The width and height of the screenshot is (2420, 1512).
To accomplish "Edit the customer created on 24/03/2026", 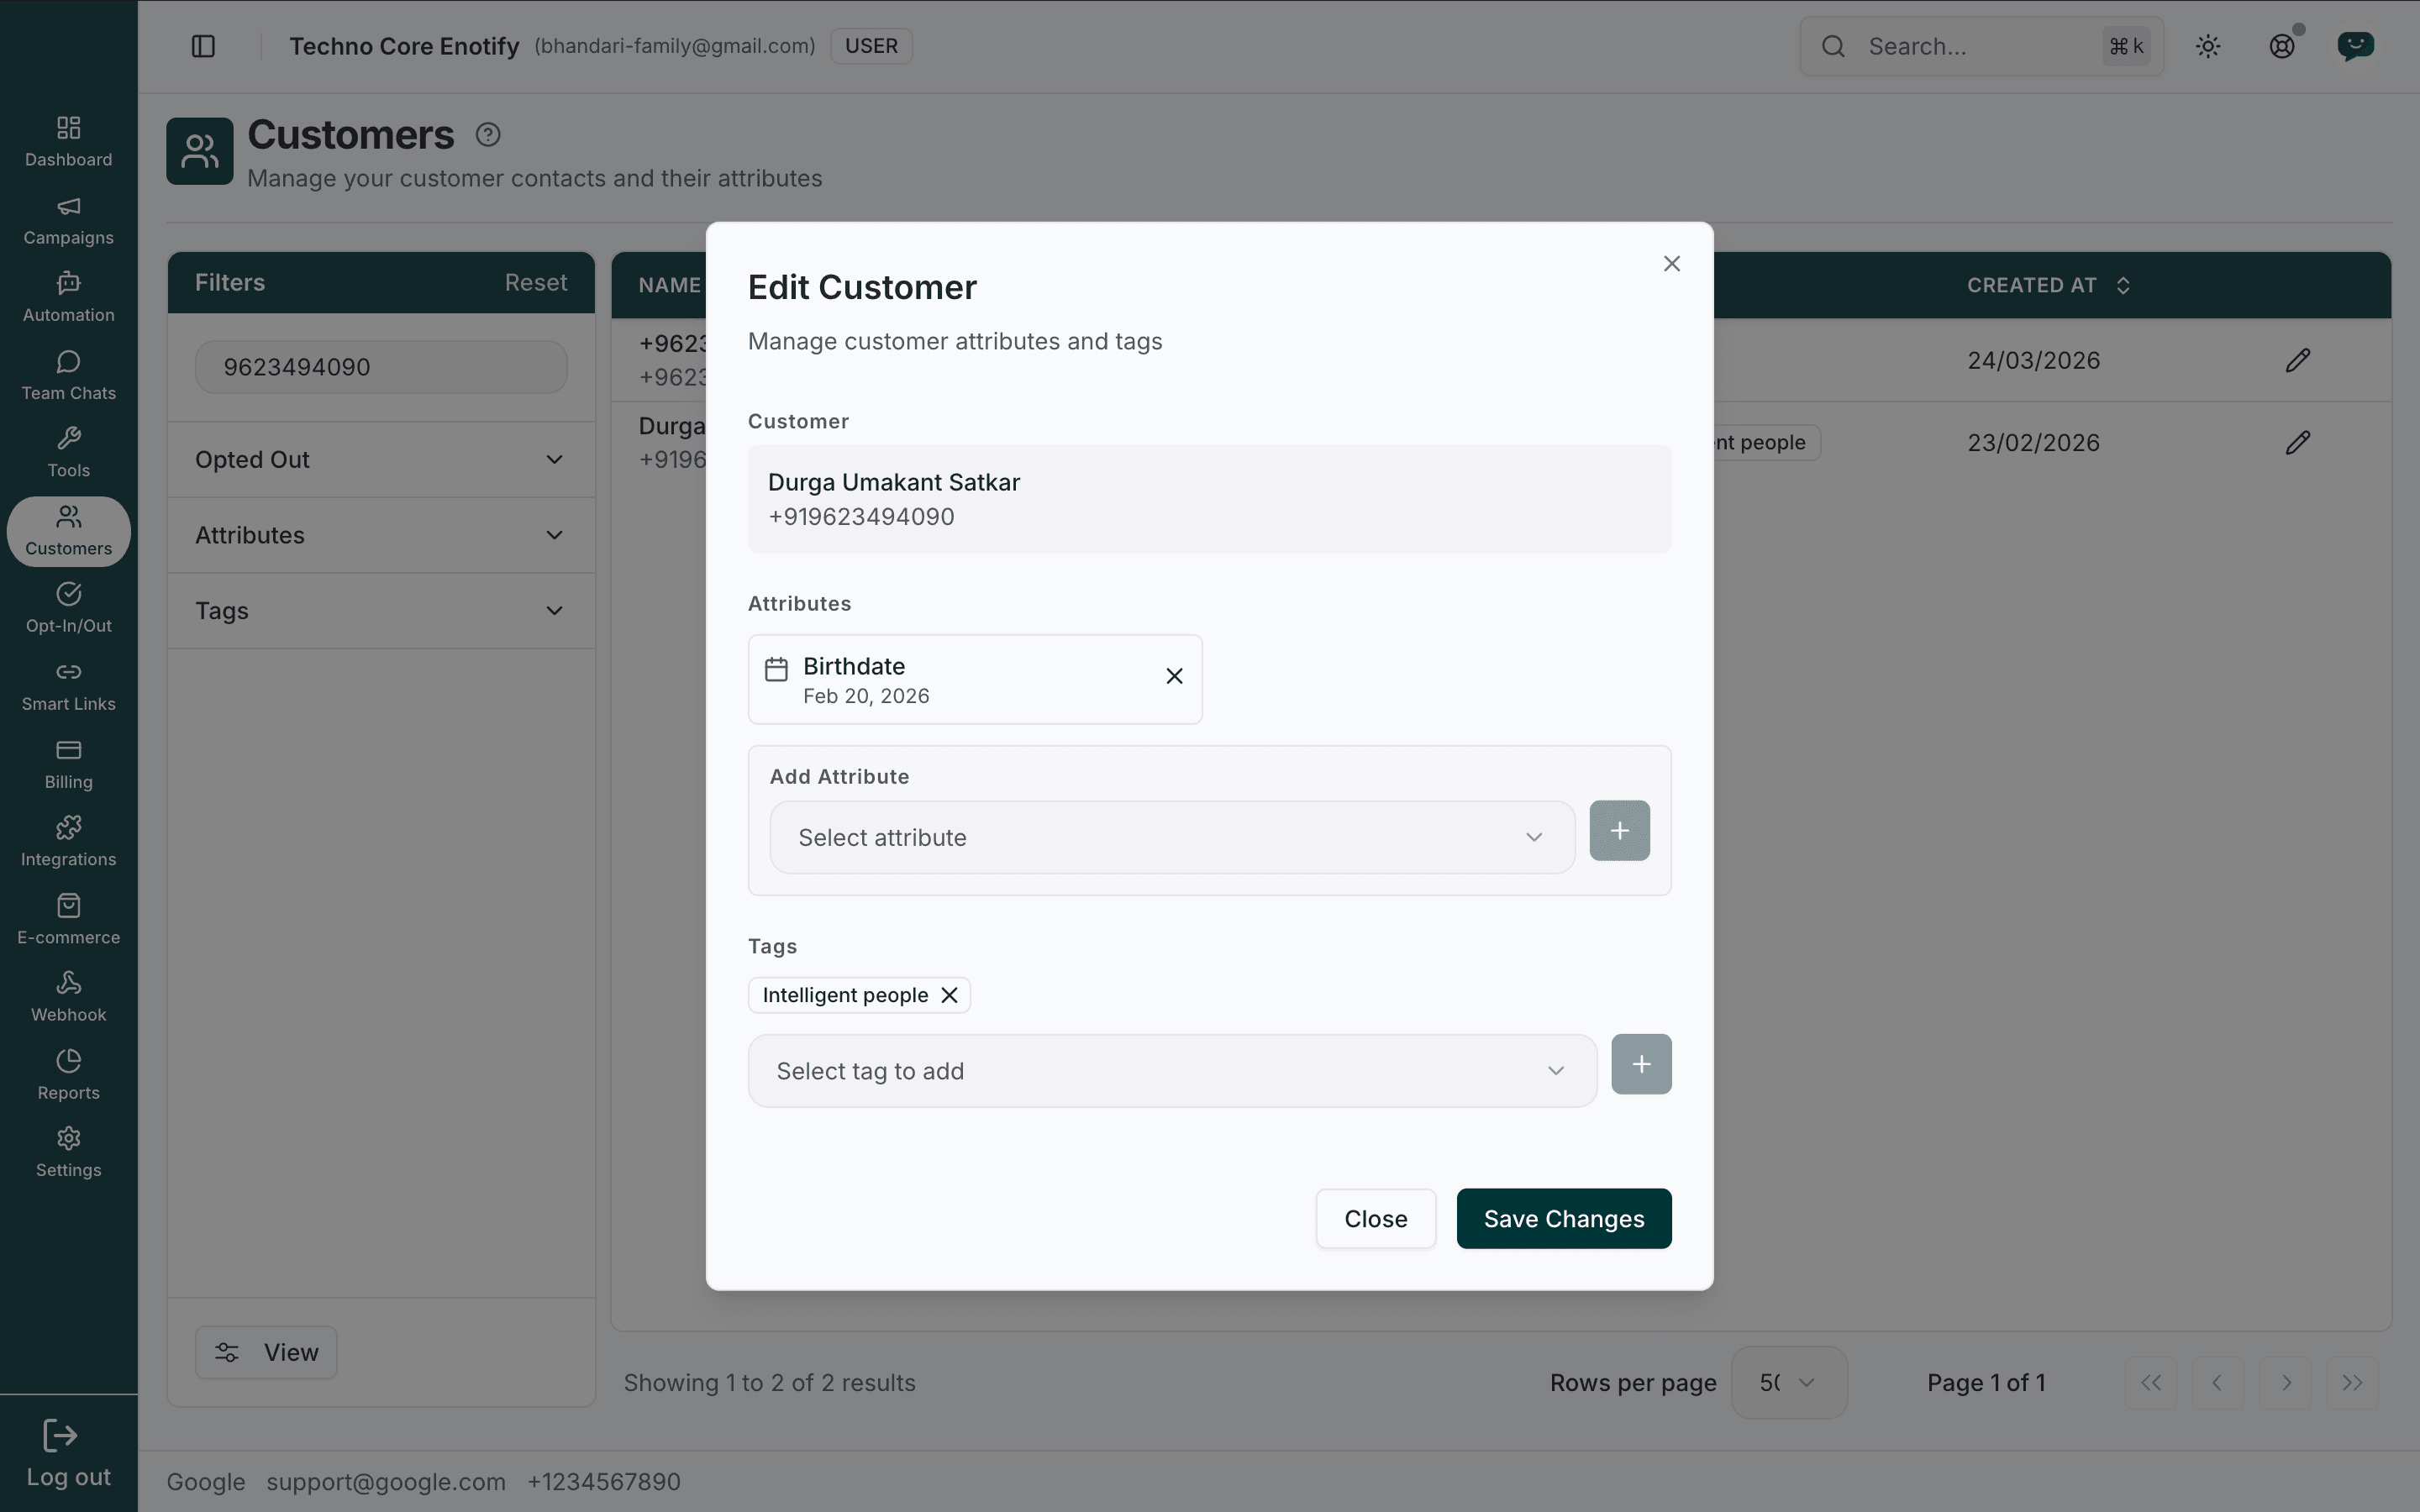I will click(2298, 360).
